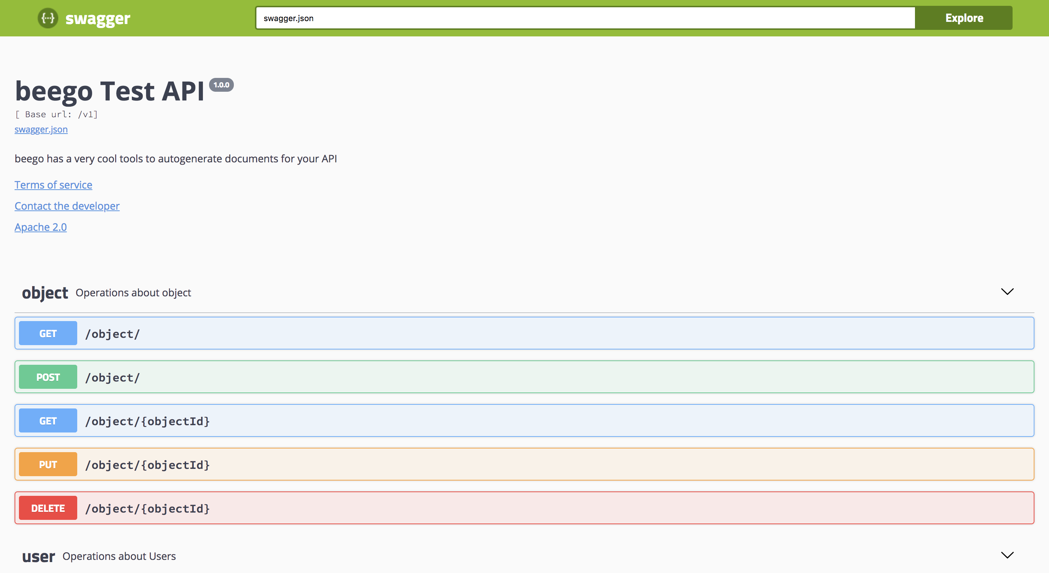
Task: Click the swagger brand text
Action: tap(98, 19)
